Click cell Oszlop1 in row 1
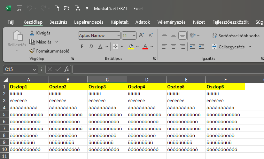Viewport: 264px width, 159px height. (29, 87)
